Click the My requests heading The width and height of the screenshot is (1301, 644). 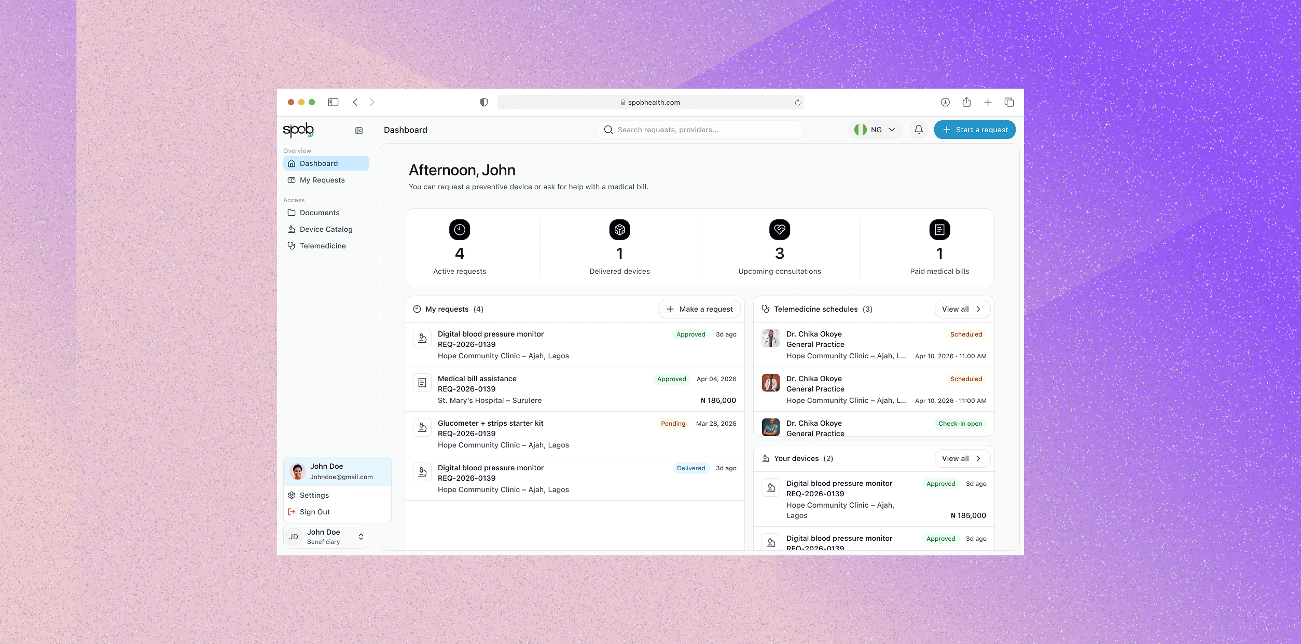click(447, 309)
